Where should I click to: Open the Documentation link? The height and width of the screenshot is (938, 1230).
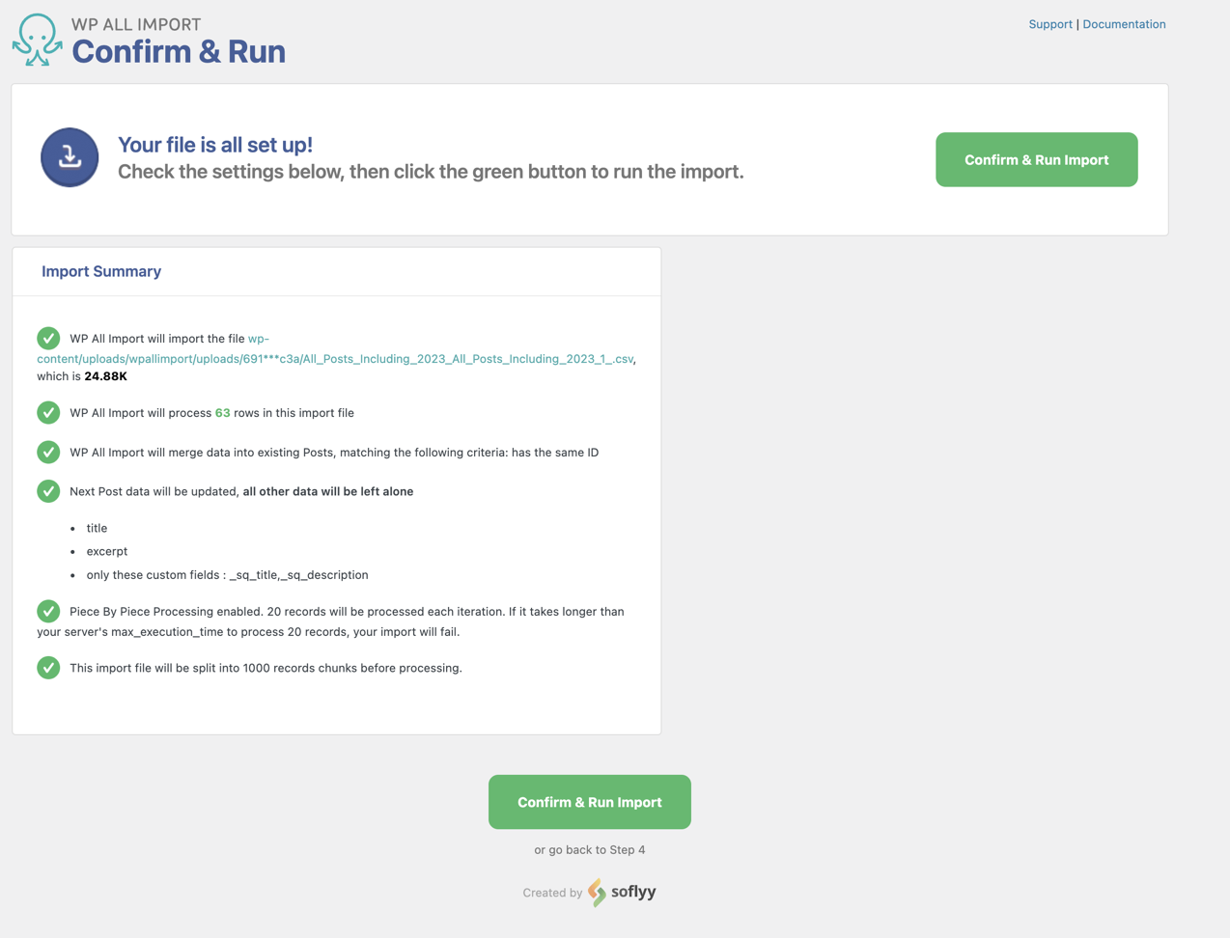click(1124, 24)
